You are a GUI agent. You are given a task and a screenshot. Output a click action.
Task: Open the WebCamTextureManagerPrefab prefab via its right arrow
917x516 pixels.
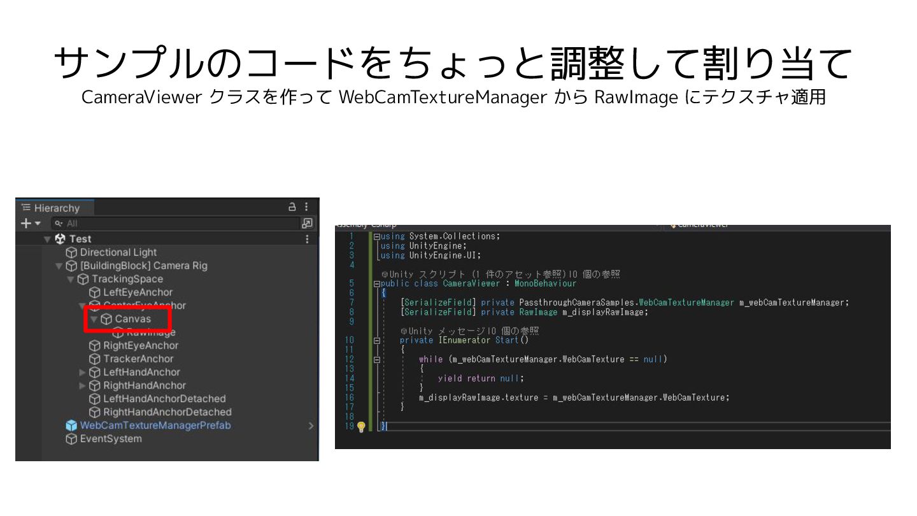(x=311, y=426)
